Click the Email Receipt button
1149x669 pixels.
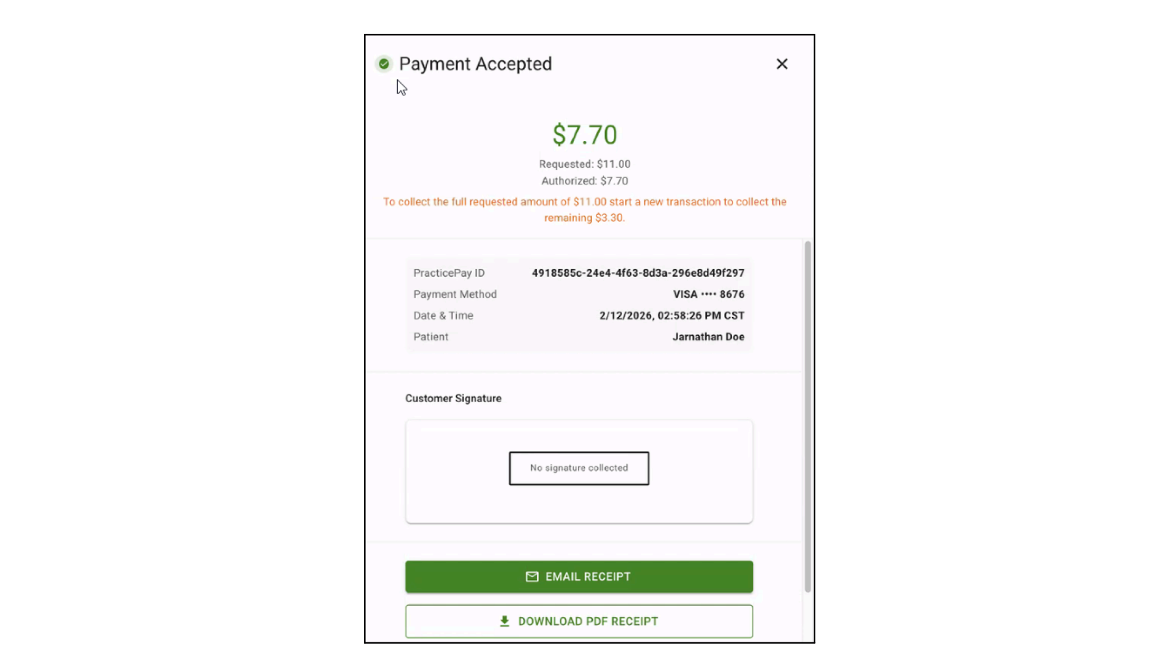pos(578,576)
